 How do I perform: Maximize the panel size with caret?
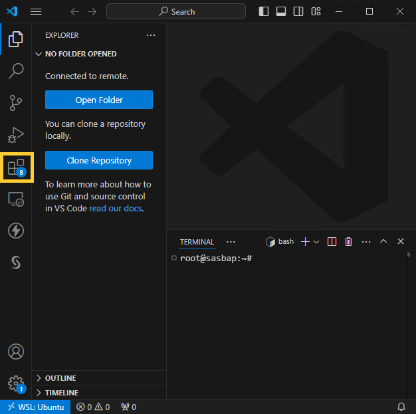click(383, 241)
